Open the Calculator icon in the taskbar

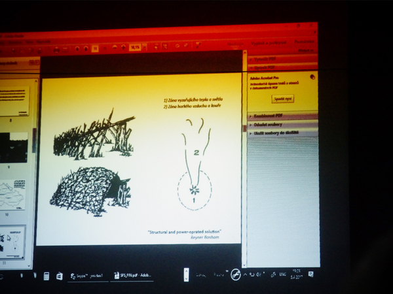point(45,276)
